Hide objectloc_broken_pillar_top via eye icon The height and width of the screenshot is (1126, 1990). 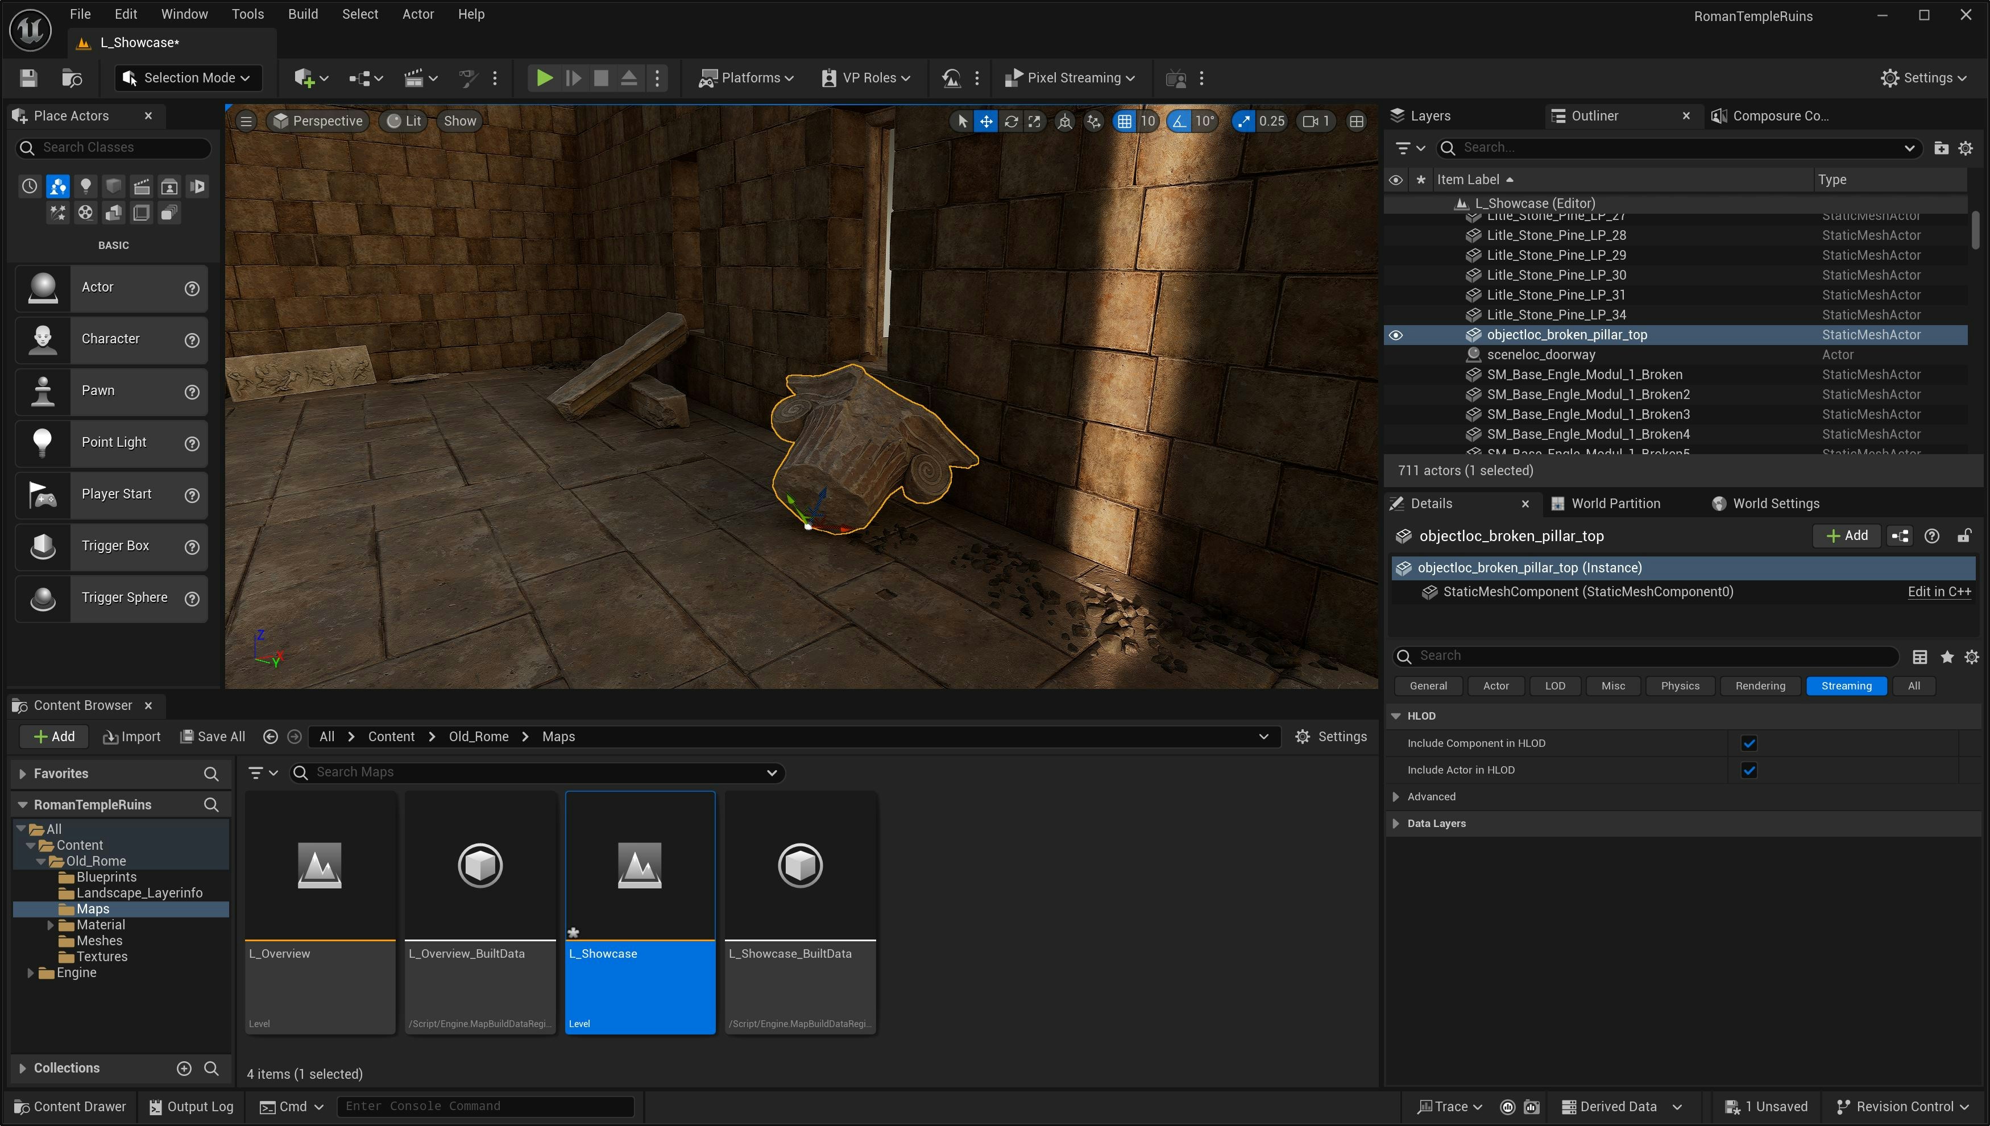point(1396,335)
